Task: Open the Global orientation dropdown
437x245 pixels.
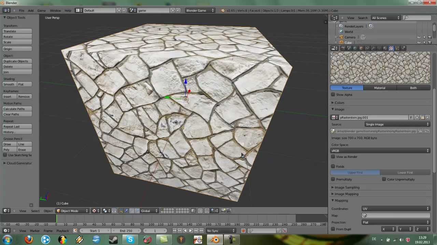Action: (x=149, y=211)
